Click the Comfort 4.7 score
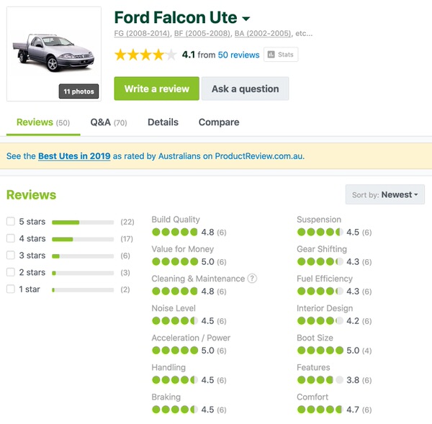This screenshot has width=432, height=424. 353,410
